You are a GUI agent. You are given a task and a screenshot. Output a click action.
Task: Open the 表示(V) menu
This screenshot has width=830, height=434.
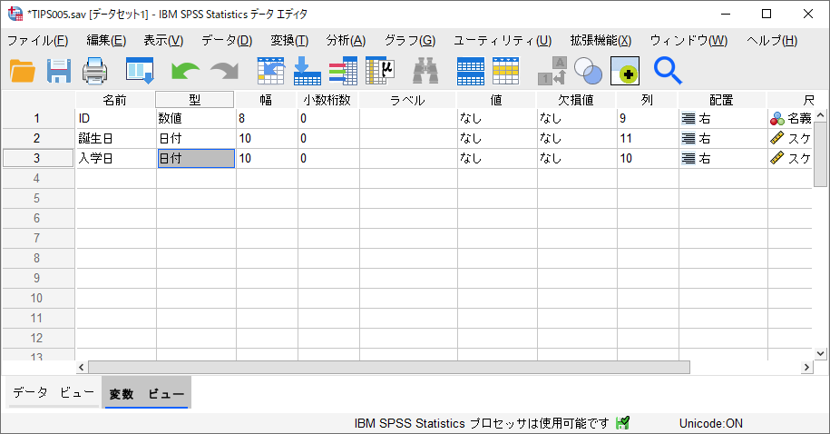point(163,41)
